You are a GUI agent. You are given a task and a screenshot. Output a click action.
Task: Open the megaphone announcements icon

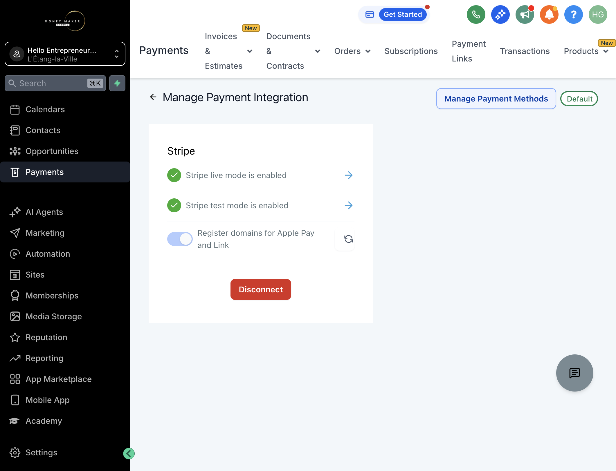(525, 15)
